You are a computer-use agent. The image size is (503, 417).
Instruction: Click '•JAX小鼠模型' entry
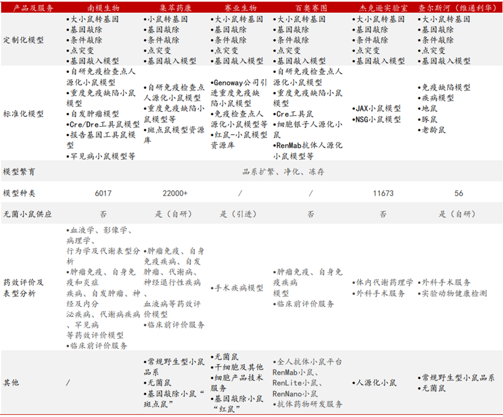[377, 108]
